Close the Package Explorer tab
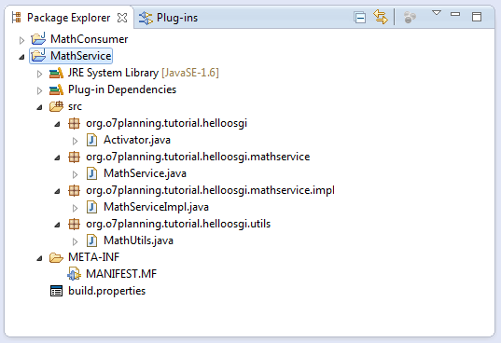Viewport: 501px width, 343px height. point(122,18)
